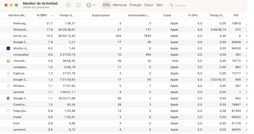Click Google C... row with PID 84048

pyautogui.click(x=124, y=42)
